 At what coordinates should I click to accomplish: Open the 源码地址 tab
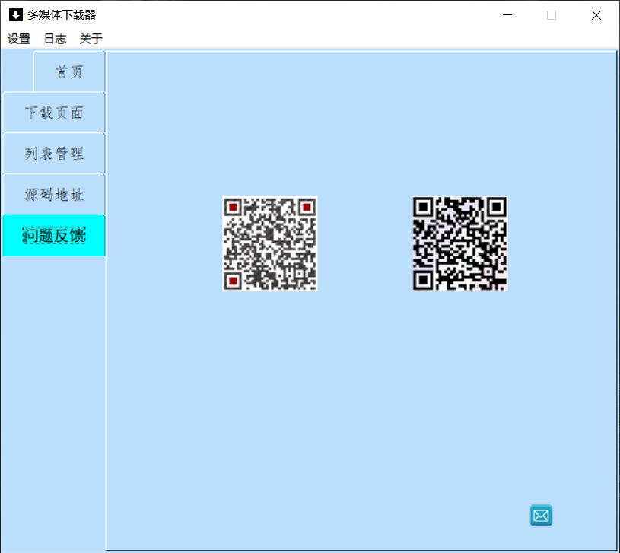click(x=54, y=195)
